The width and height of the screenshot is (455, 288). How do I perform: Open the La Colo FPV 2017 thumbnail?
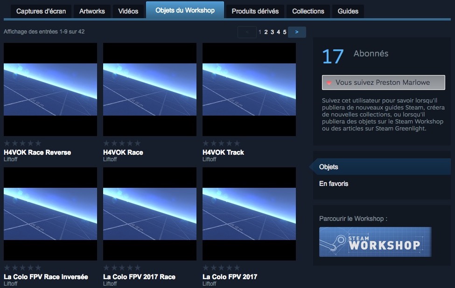249,214
